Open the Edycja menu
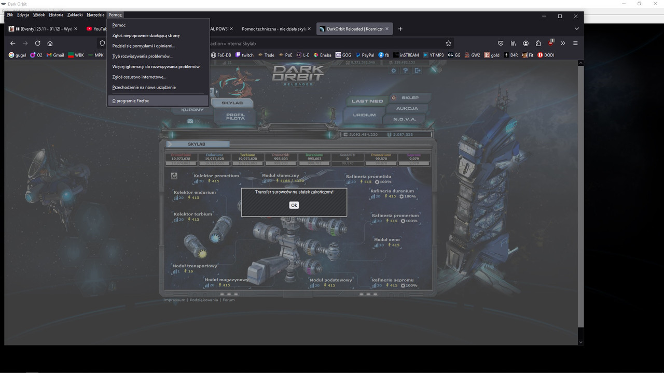The width and height of the screenshot is (664, 373). (23, 15)
